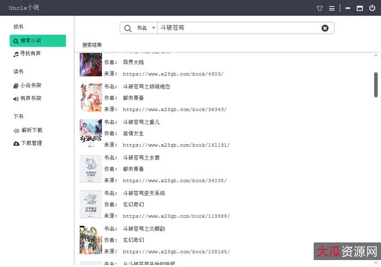Open cover thumbnail of 斗破苍穹之炎麟韵
The image size is (381, 267).
point(91,240)
